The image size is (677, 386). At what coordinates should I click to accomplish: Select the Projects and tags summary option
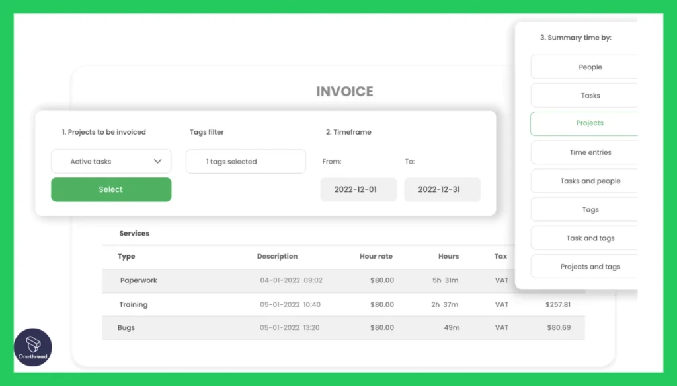point(584,266)
